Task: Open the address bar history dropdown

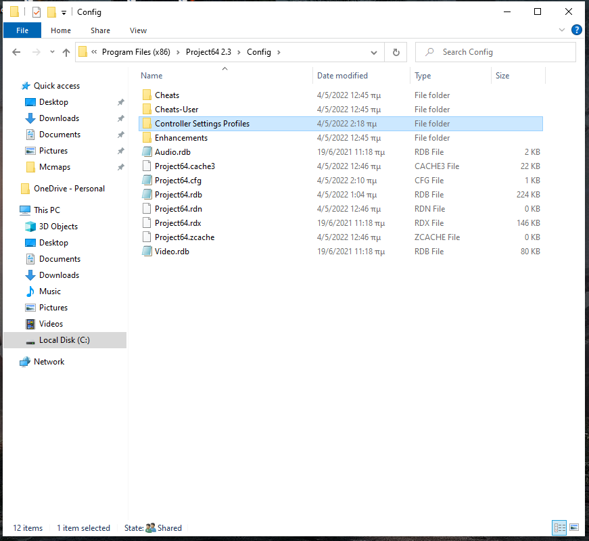Action: (374, 52)
